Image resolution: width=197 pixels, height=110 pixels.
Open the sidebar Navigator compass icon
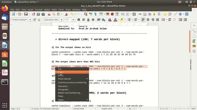[x=194, y=51]
